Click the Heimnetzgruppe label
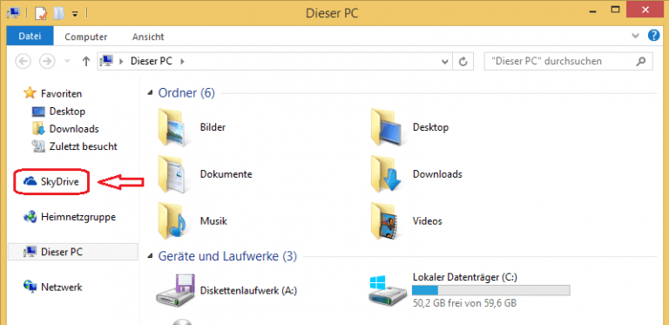 [78, 217]
